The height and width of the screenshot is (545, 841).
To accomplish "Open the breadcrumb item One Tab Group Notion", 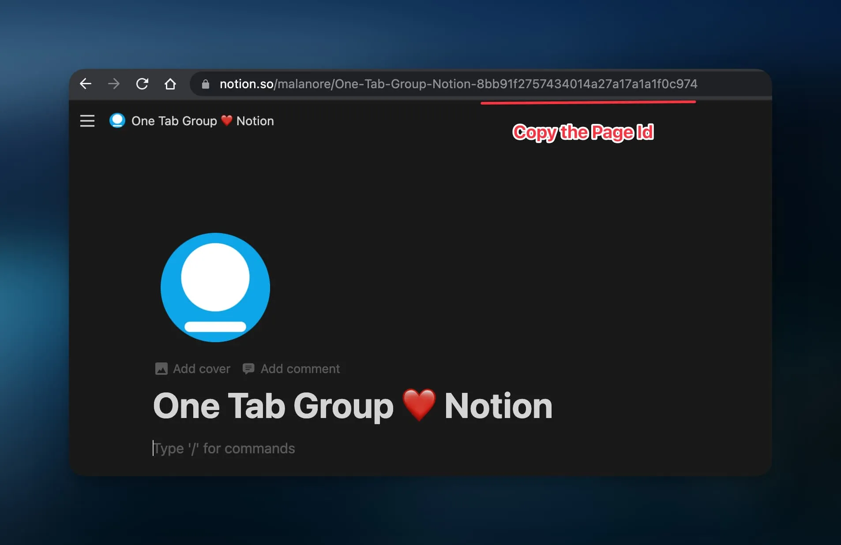I will click(x=202, y=121).
